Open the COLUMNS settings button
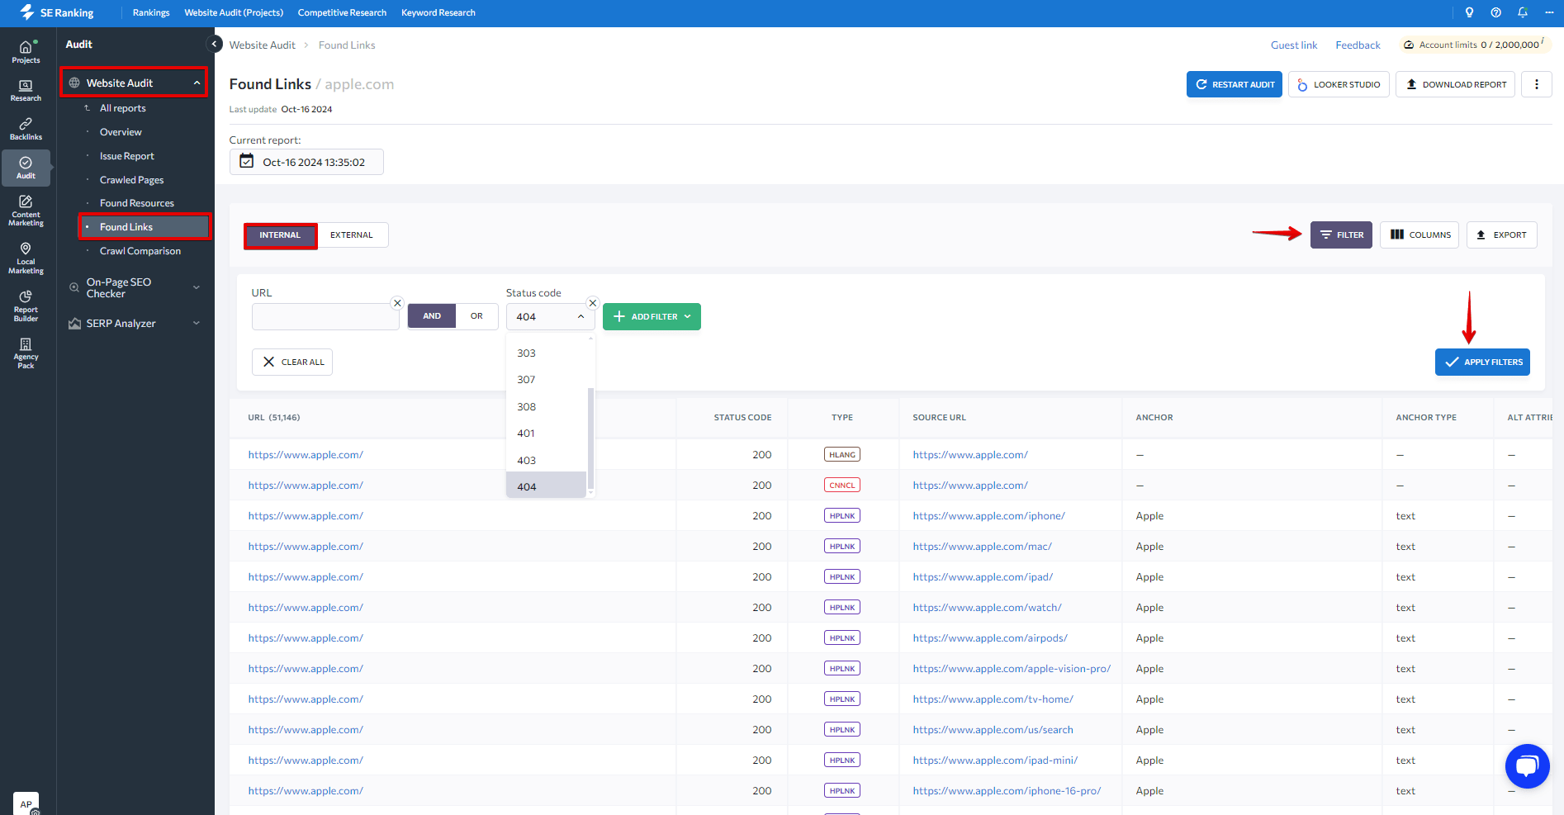This screenshot has height=815, width=1564. [x=1419, y=235]
